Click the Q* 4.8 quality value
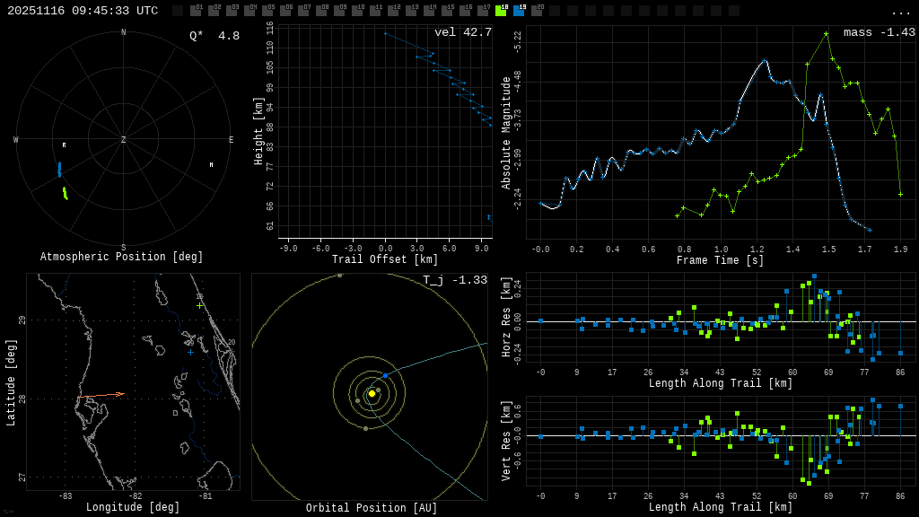 (x=214, y=36)
